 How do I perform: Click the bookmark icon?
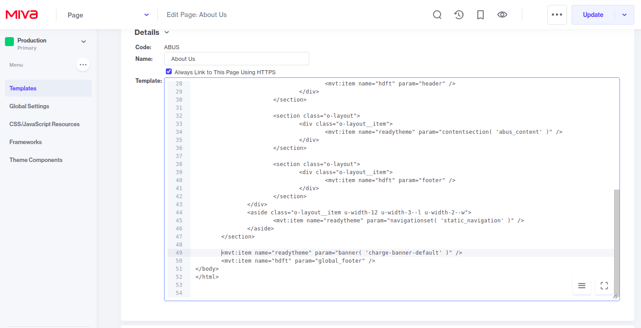click(x=481, y=15)
